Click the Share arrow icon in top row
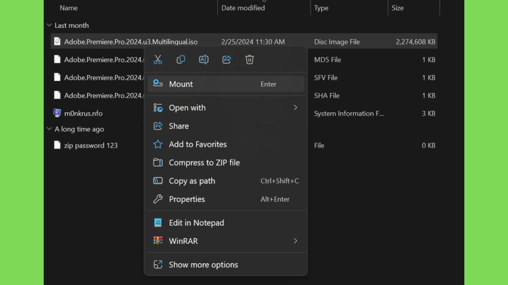This screenshot has width=508, height=285. click(x=227, y=59)
